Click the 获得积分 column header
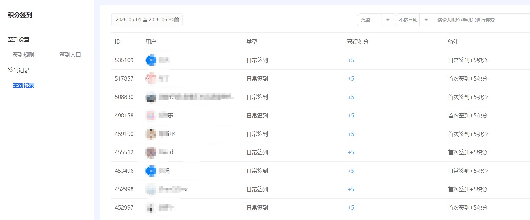The image size is (530, 220). click(x=358, y=42)
